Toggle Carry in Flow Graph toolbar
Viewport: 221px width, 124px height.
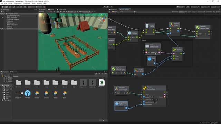click(190, 12)
